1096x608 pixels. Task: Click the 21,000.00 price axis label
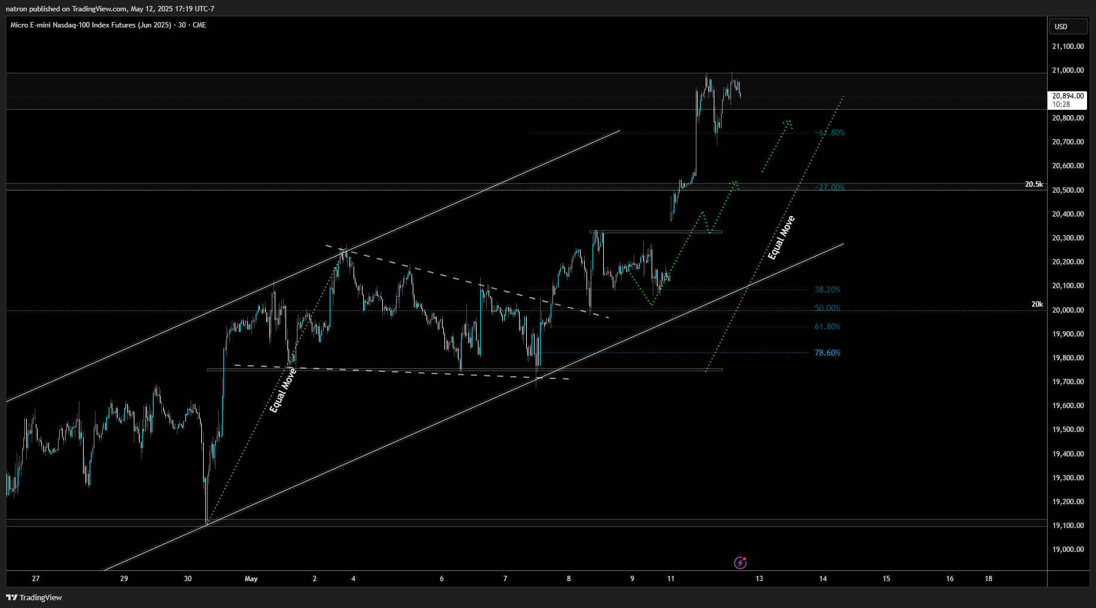(x=1068, y=70)
